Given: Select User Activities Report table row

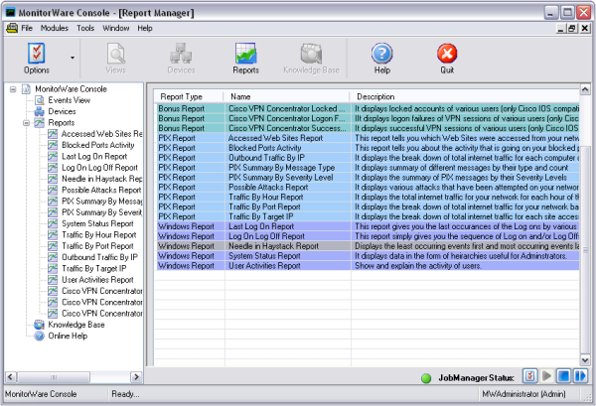Looking at the screenshot, I should click(368, 266).
